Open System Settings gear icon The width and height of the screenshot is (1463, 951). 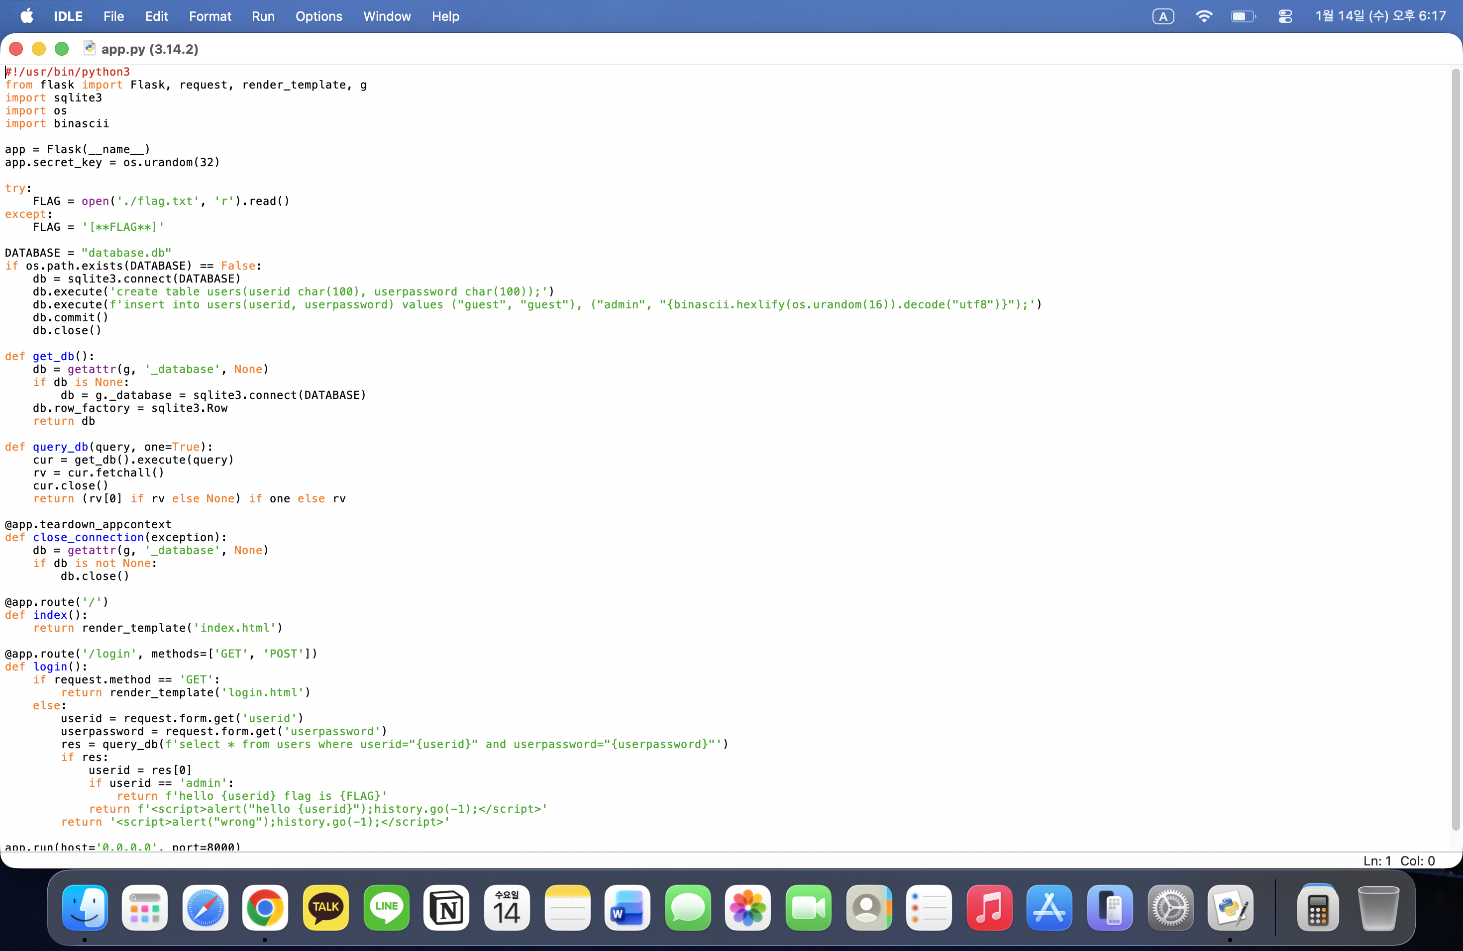pos(1170,907)
